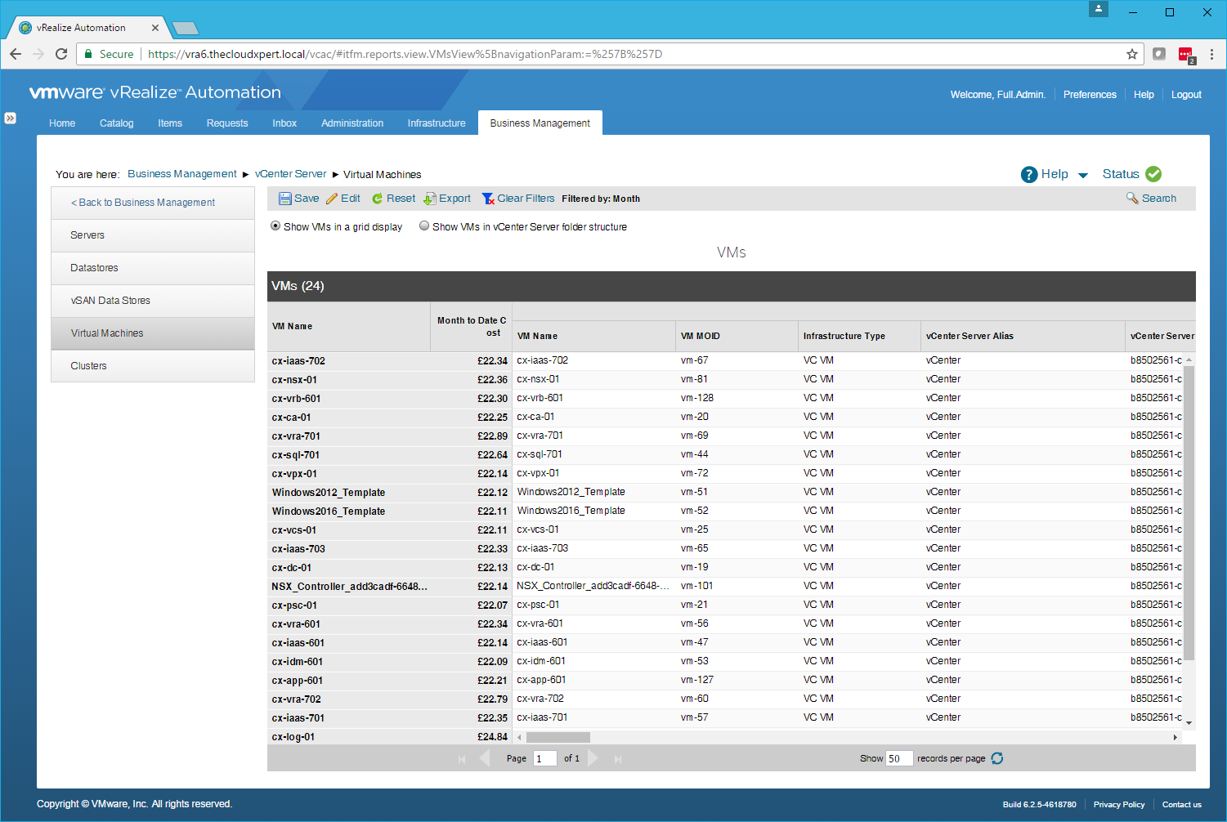The width and height of the screenshot is (1227, 822).
Task: Go Back to Business Management
Action: tap(143, 203)
